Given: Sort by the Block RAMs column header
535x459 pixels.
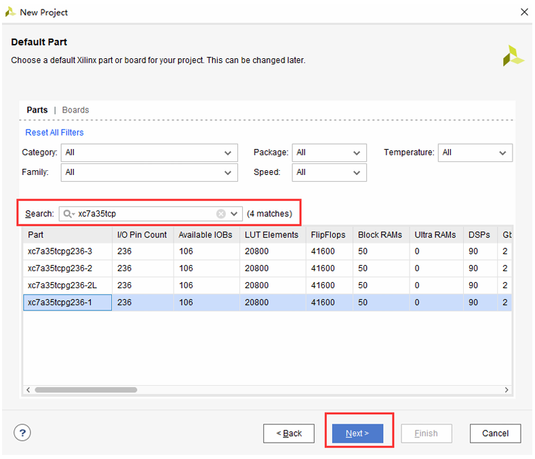Looking at the screenshot, I should coord(381,235).
